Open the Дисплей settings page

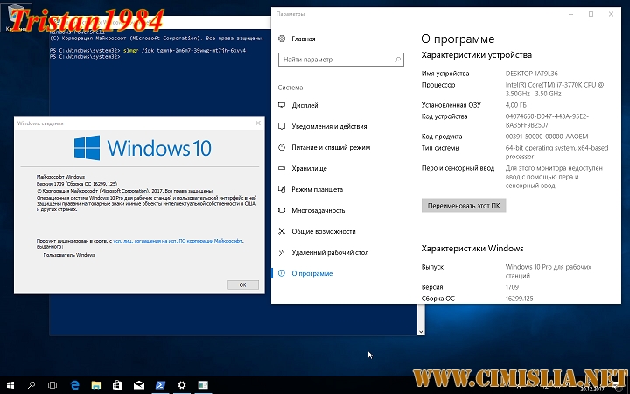pos(304,105)
